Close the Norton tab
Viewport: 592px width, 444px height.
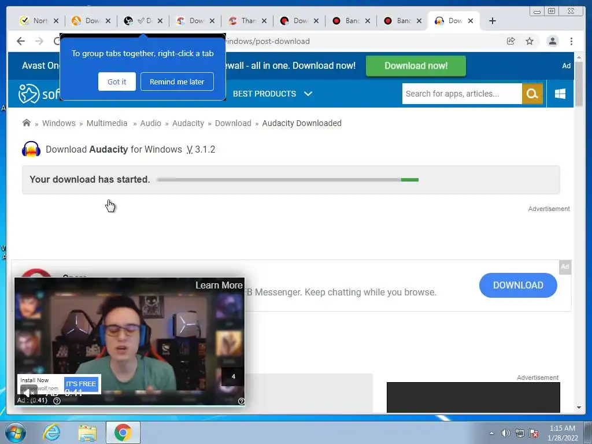click(56, 21)
